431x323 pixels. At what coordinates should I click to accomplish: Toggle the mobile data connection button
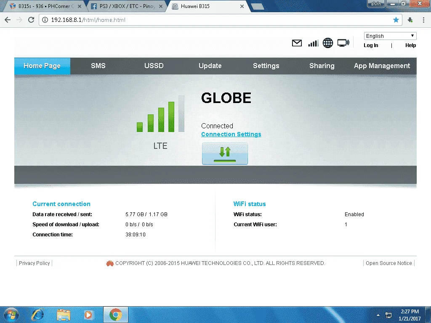point(225,154)
